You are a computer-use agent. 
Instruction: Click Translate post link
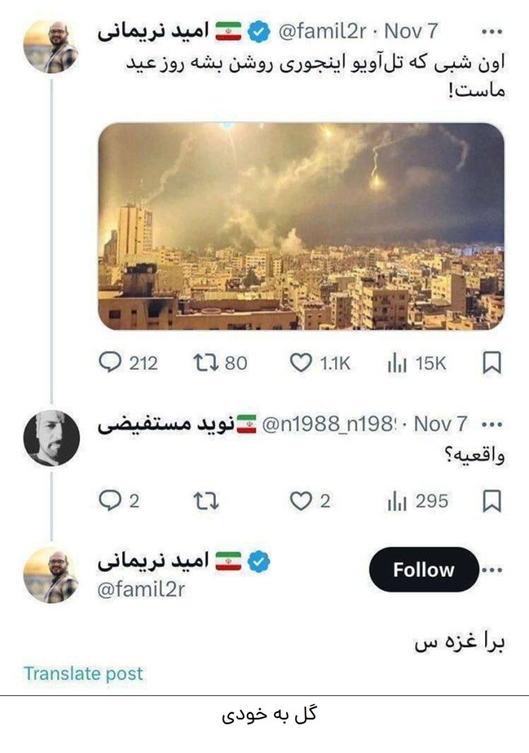(x=83, y=674)
